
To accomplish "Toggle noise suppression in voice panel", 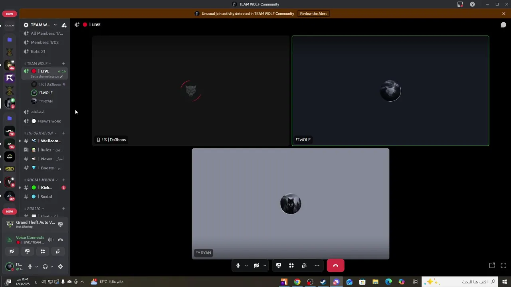I will 51,240.
